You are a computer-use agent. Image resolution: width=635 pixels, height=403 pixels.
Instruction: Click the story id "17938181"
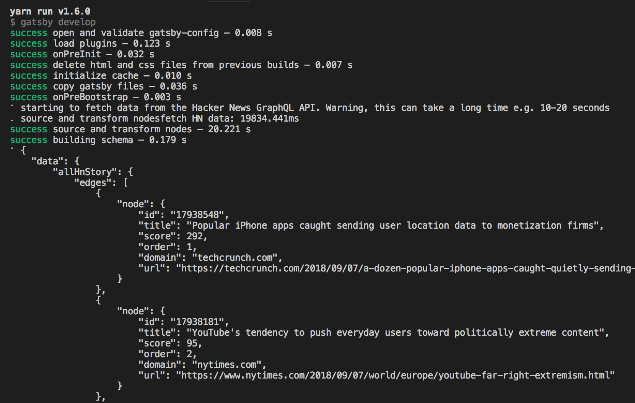pos(197,322)
